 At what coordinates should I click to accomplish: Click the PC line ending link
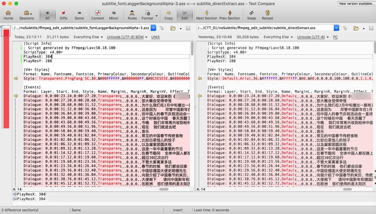pyautogui.click(x=335, y=37)
